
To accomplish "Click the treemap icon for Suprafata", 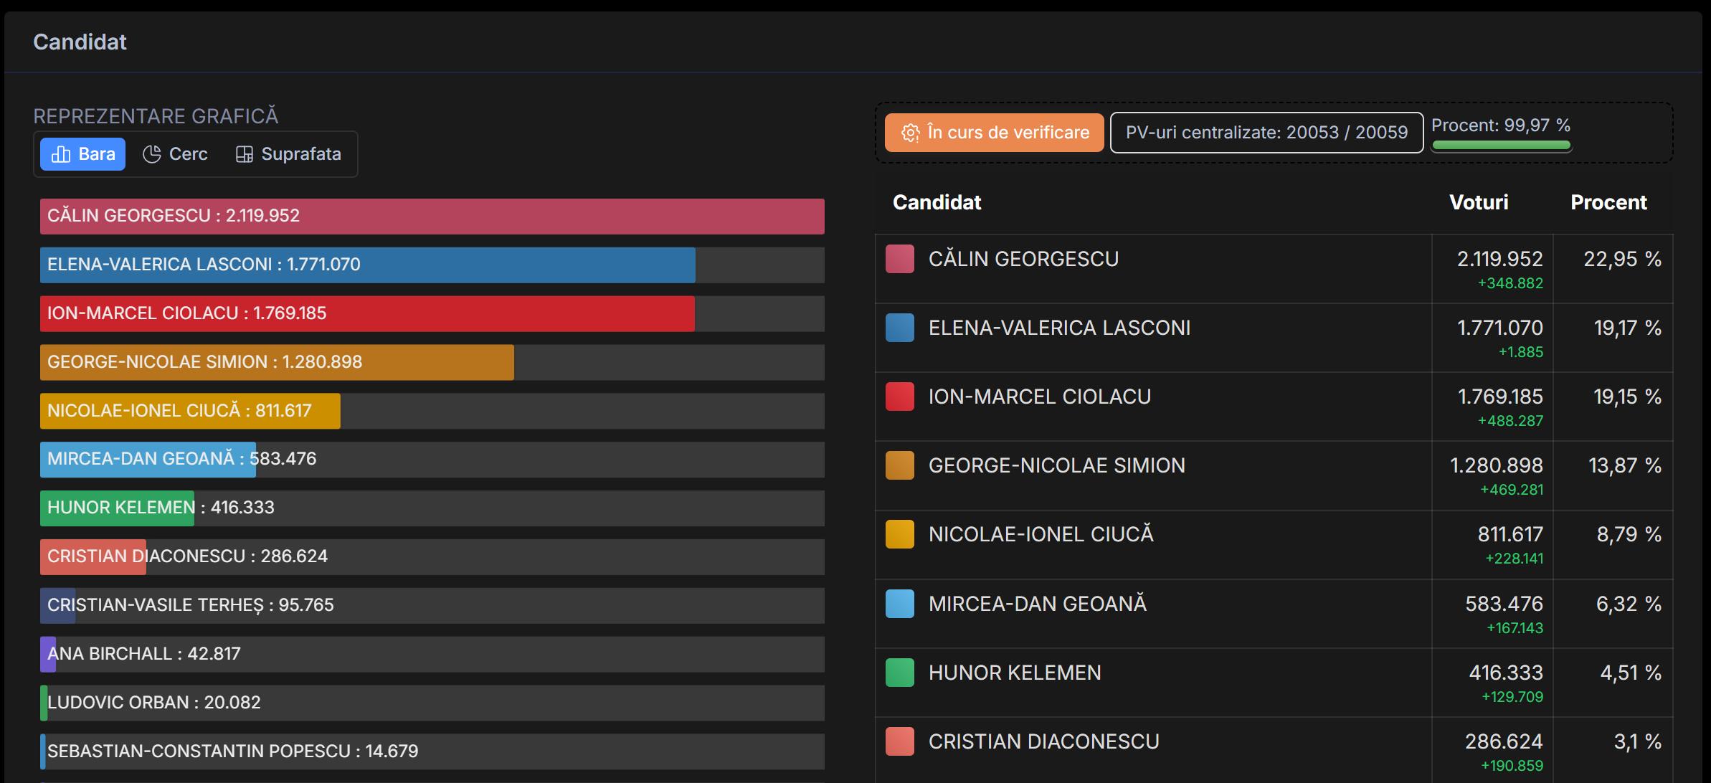I will [x=245, y=154].
